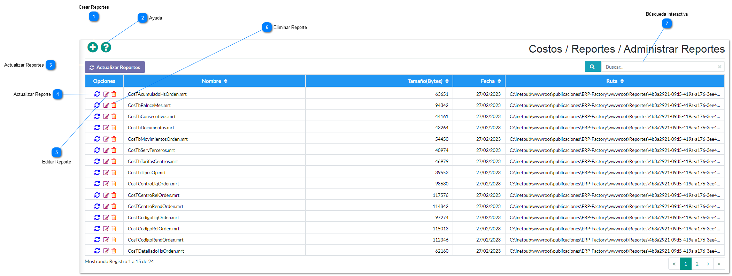This screenshot has height=276, width=732.
Task: Edit report CosTbBalnceMes.mrt
Action: point(106,105)
